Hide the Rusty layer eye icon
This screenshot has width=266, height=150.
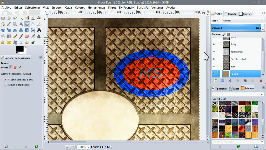[214, 44]
